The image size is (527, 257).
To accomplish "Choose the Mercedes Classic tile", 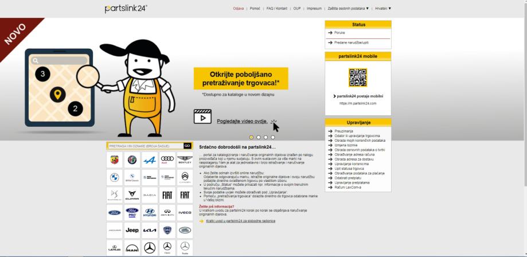I will [167, 248].
